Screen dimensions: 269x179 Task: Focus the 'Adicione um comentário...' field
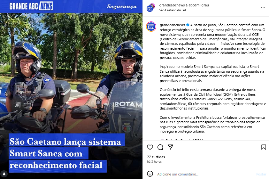(205, 174)
